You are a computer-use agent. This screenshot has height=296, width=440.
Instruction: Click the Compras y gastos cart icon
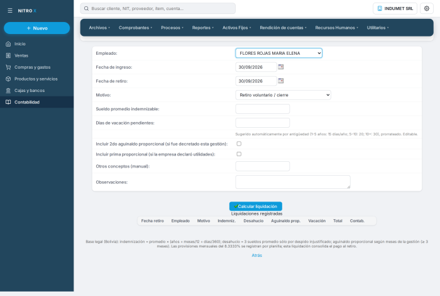(8, 67)
